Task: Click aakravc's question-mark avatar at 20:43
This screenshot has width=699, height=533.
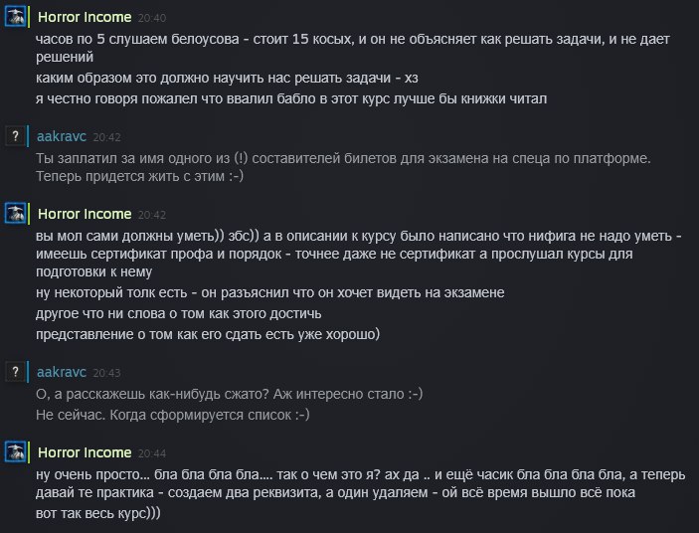Action: tap(15, 372)
